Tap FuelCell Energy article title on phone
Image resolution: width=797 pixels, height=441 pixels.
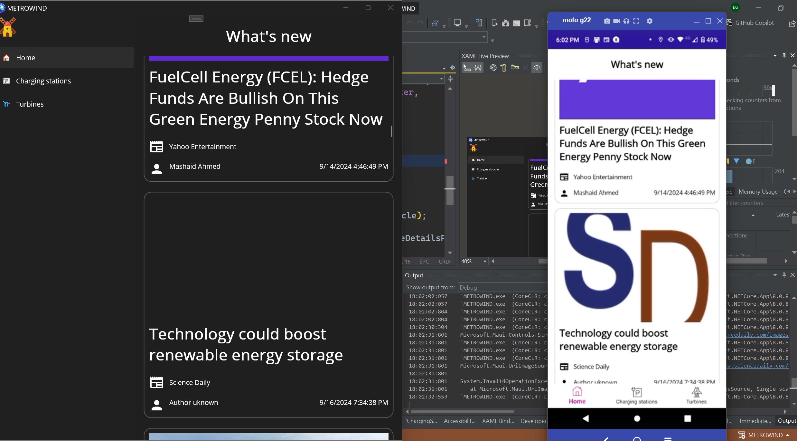pyautogui.click(x=633, y=143)
